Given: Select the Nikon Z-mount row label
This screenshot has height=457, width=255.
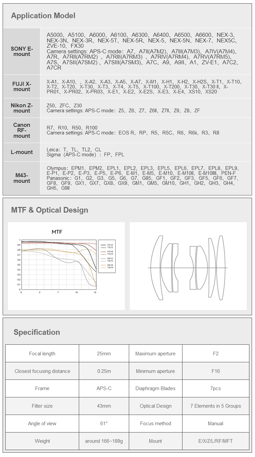Looking at the screenshot, I should tap(22, 108).
